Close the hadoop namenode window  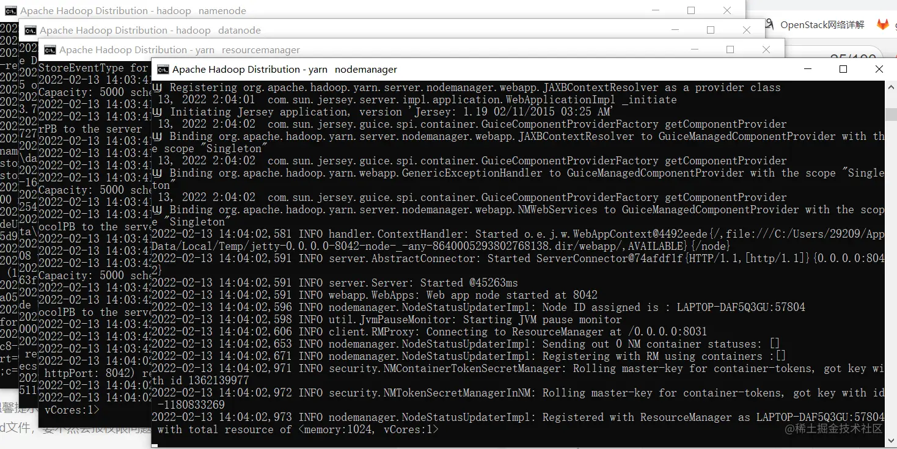click(727, 10)
